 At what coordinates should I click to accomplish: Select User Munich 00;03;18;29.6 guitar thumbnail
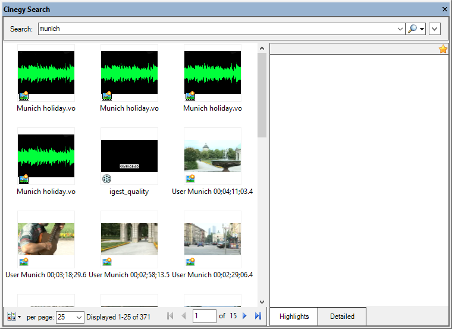[46, 239]
